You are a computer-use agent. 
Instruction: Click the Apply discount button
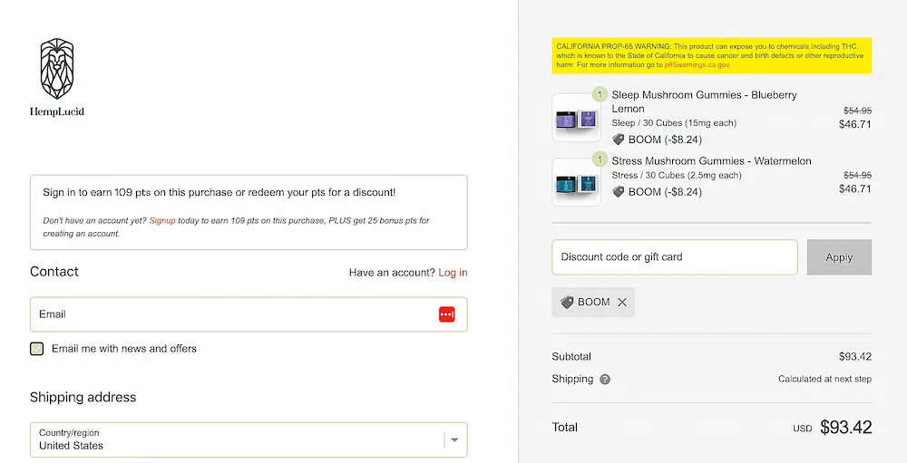point(839,257)
